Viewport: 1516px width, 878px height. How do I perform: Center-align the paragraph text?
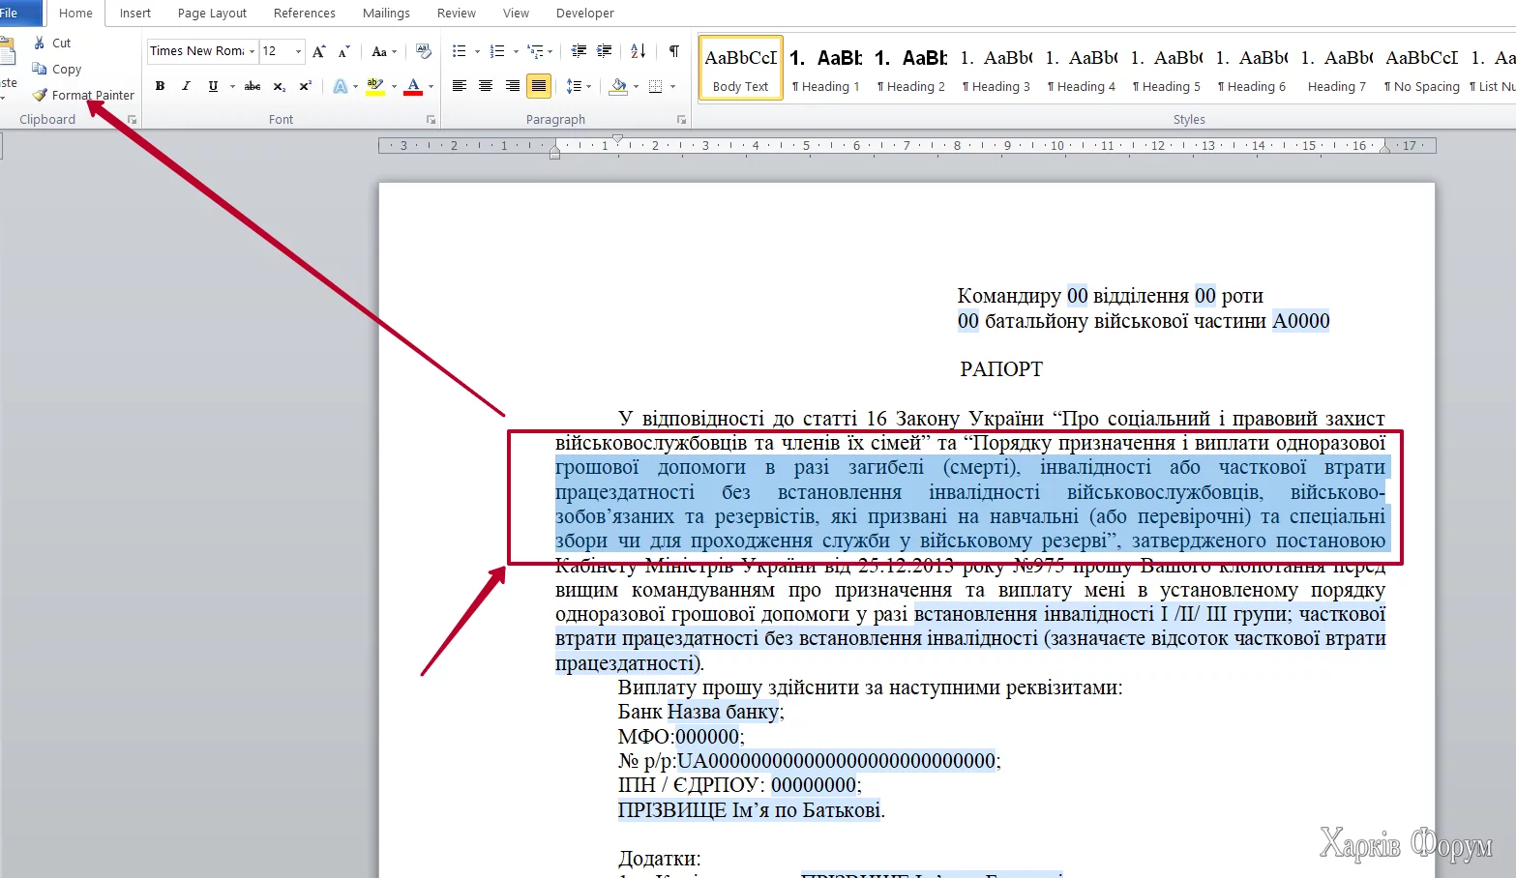tap(486, 86)
